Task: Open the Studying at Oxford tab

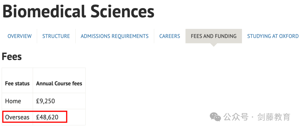Action: tap(273, 36)
